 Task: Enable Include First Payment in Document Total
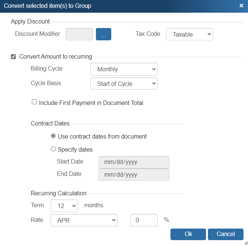34,102
